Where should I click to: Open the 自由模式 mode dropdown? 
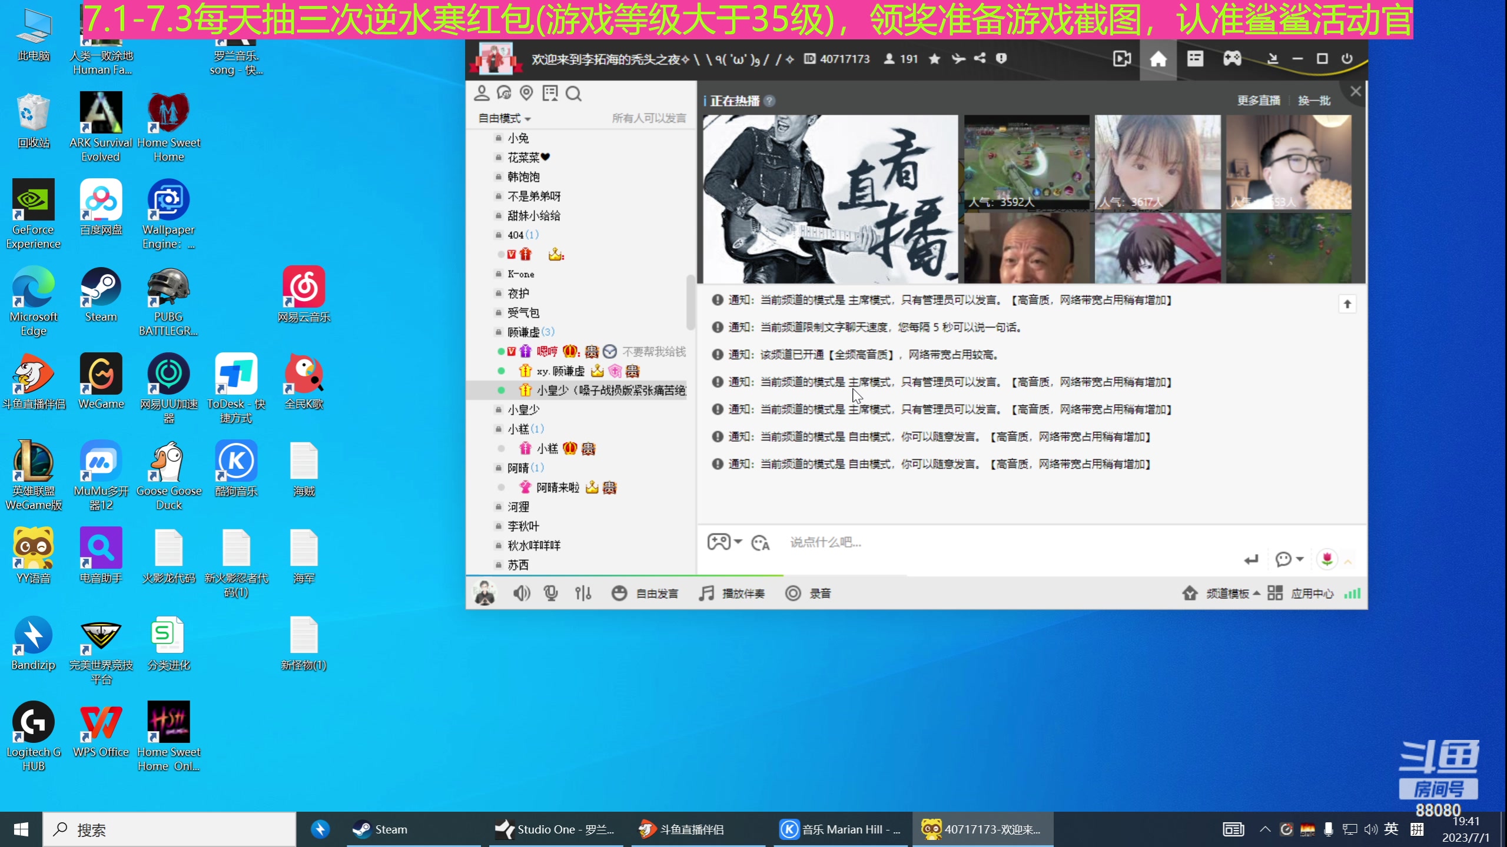(504, 118)
